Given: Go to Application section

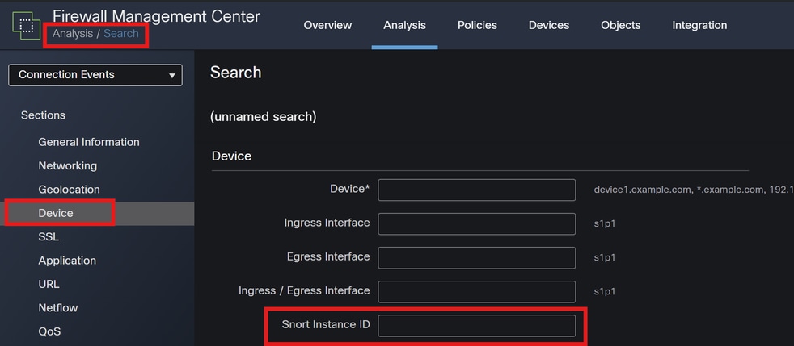Looking at the screenshot, I should (67, 261).
